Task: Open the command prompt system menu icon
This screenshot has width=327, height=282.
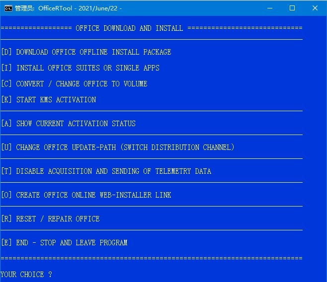Action: pyautogui.click(x=8, y=8)
